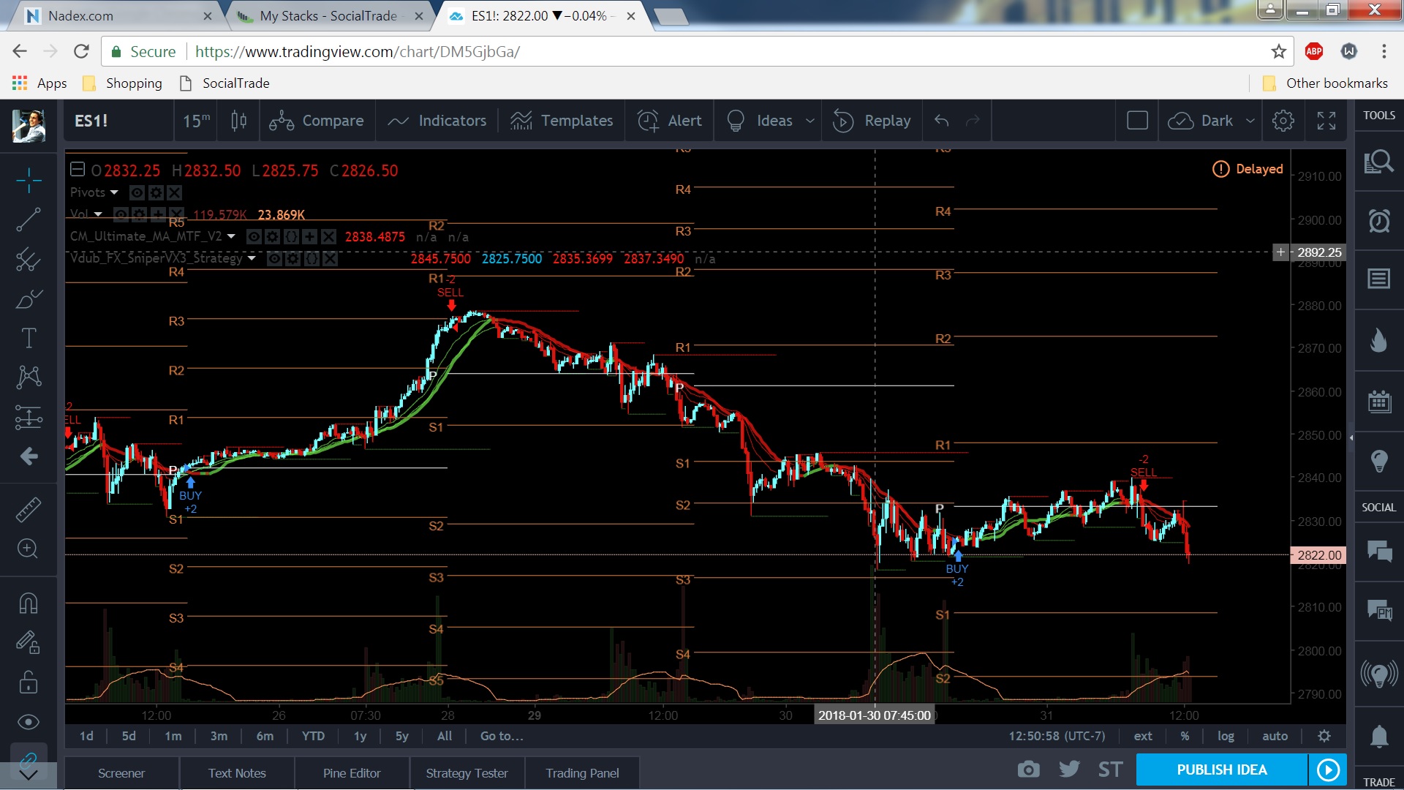1404x790 pixels.
Task: Select the YTD time range
Action: (x=313, y=736)
